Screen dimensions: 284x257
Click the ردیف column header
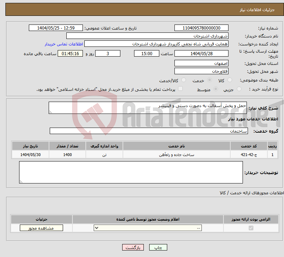click(272, 146)
